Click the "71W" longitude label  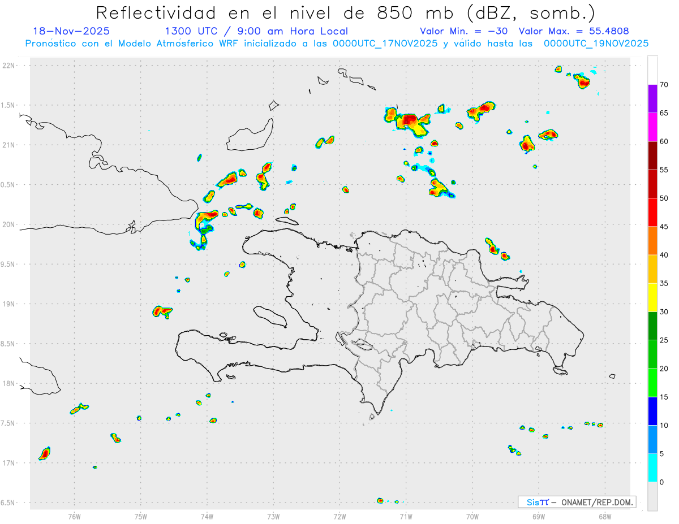click(x=406, y=516)
